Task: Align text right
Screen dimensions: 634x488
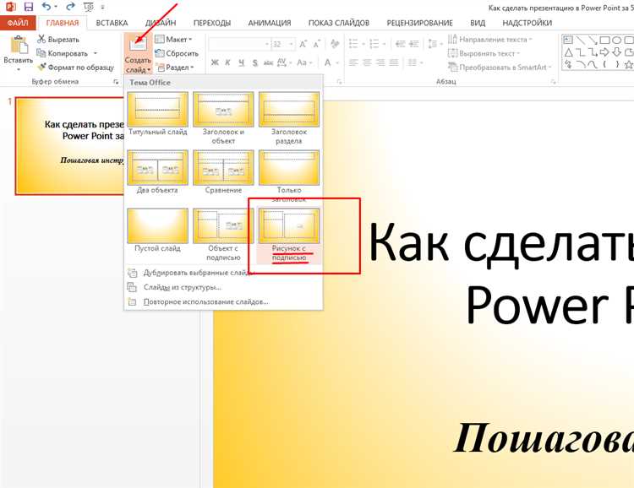Action: pos(380,62)
